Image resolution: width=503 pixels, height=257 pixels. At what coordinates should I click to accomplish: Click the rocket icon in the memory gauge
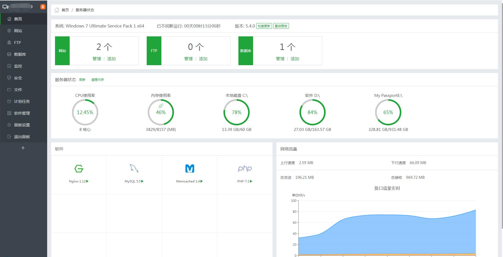(x=161, y=106)
